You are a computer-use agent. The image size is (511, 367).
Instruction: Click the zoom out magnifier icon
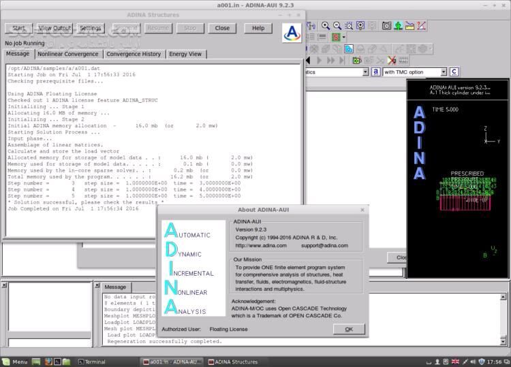[338, 26]
